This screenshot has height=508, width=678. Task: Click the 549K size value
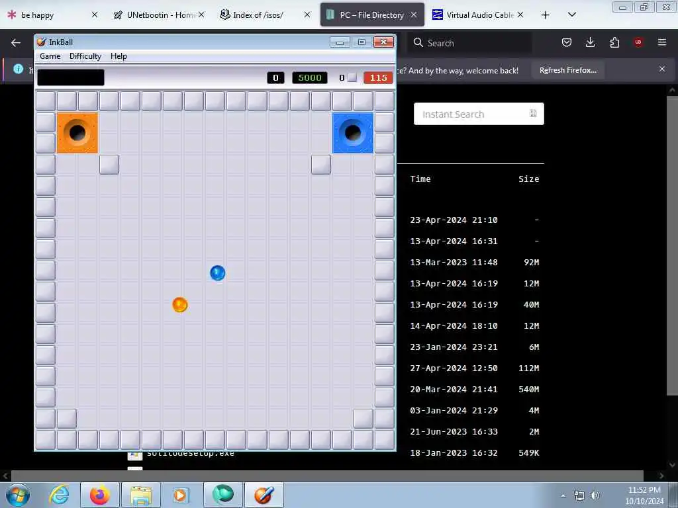point(529,452)
